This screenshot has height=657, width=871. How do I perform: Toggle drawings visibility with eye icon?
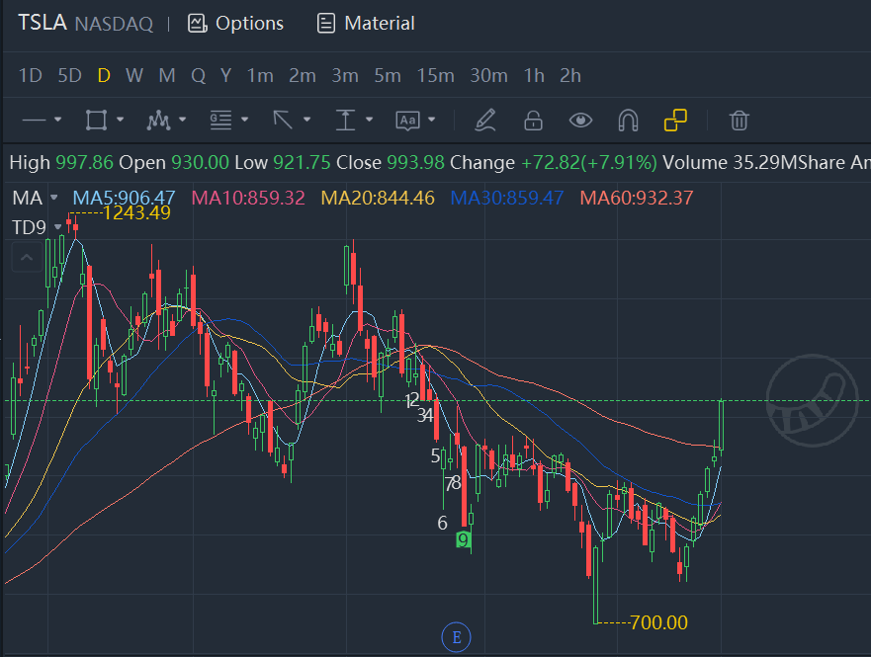[x=580, y=120]
